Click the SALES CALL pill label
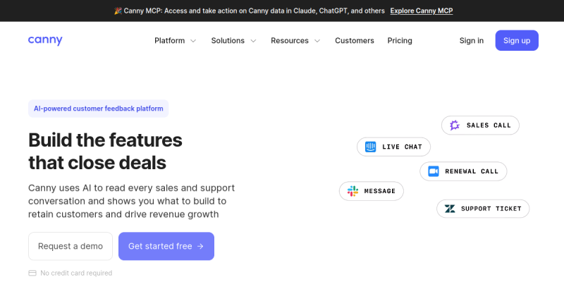The height and width of the screenshot is (282, 564). click(489, 125)
